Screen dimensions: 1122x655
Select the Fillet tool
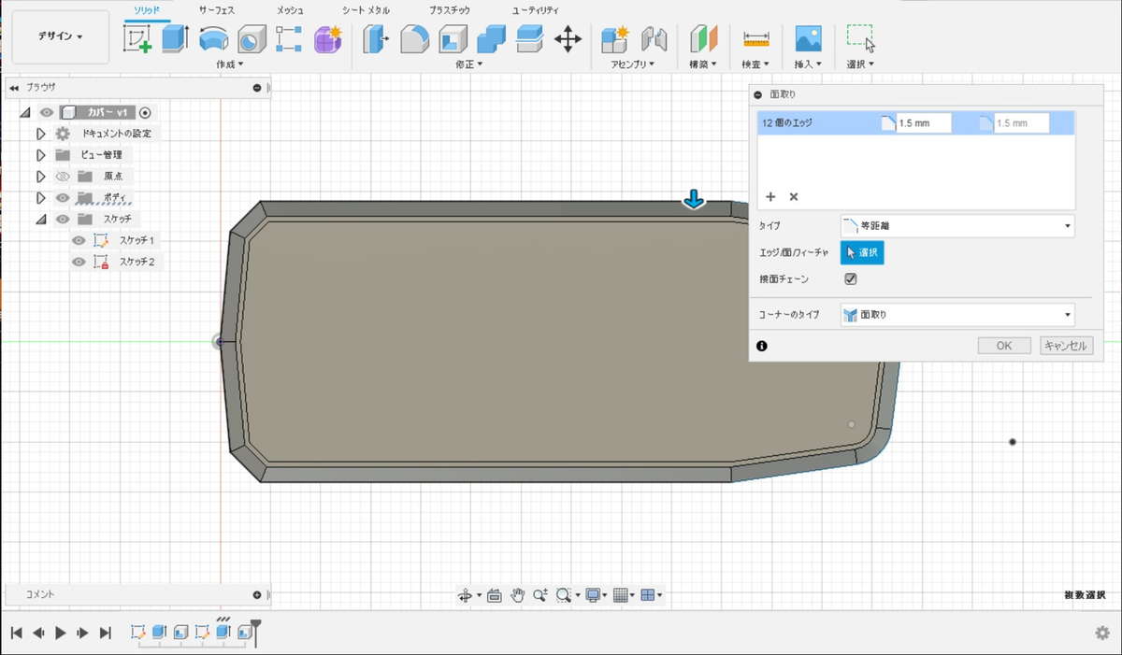click(x=414, y=38)
